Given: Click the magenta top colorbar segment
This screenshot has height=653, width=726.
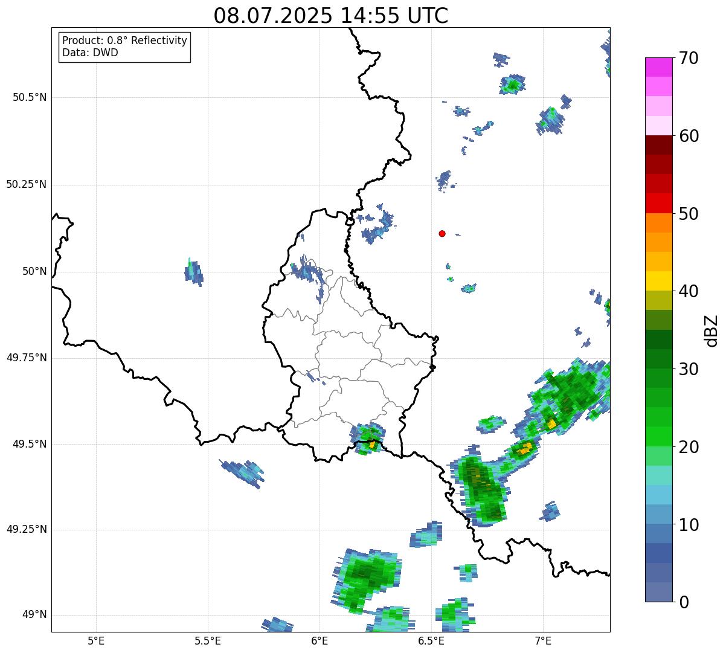Looking at the screenshot, I should pyautogui.click(x=659, y=67).
